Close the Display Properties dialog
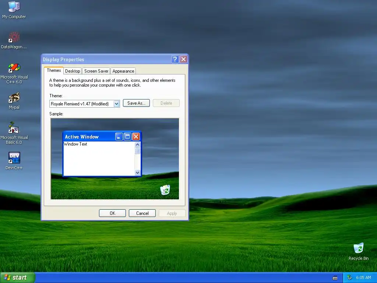Image resolution: width=377 pixels, height=283 pixels. (183, 59)
